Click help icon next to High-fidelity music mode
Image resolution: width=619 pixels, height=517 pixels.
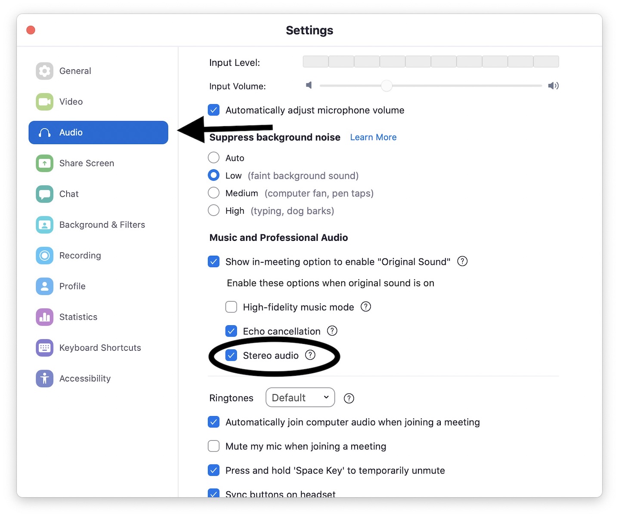pos(365,307)
